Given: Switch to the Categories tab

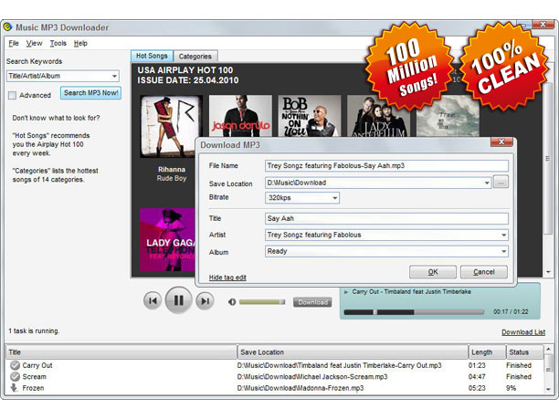Looking at the screenshot, I should (x=195, y=56).
